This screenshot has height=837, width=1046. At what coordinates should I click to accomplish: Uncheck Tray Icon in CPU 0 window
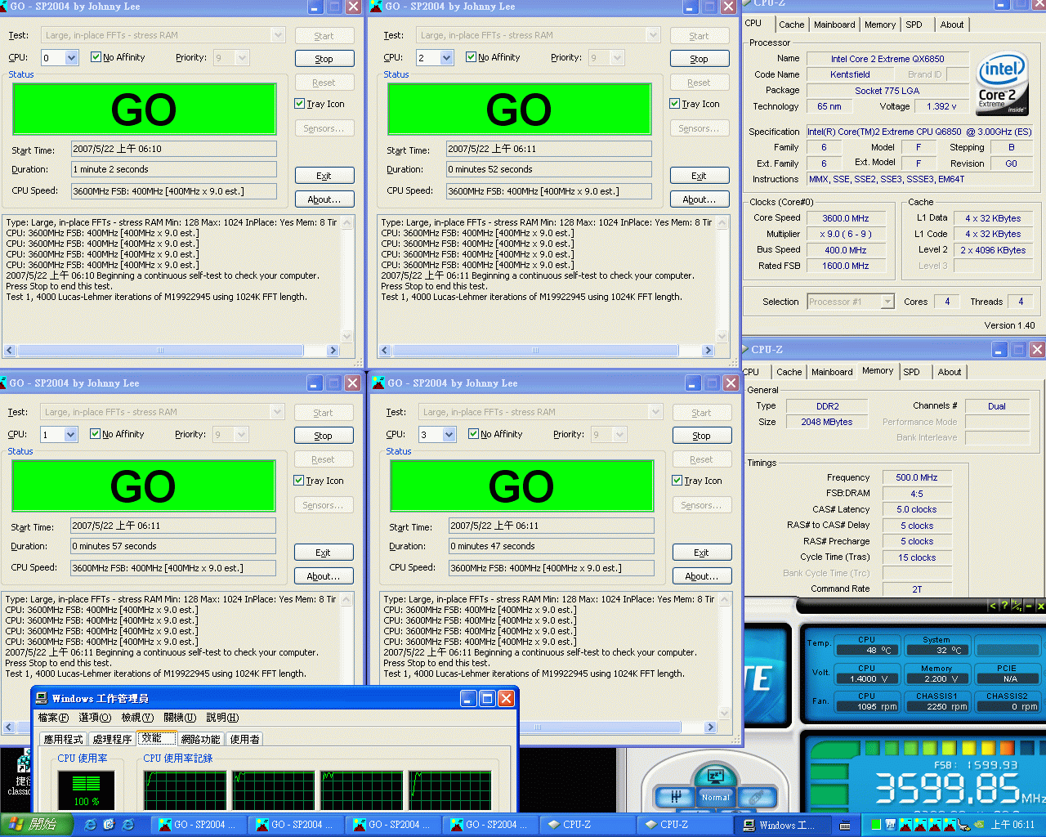click(x=300, y=104)
